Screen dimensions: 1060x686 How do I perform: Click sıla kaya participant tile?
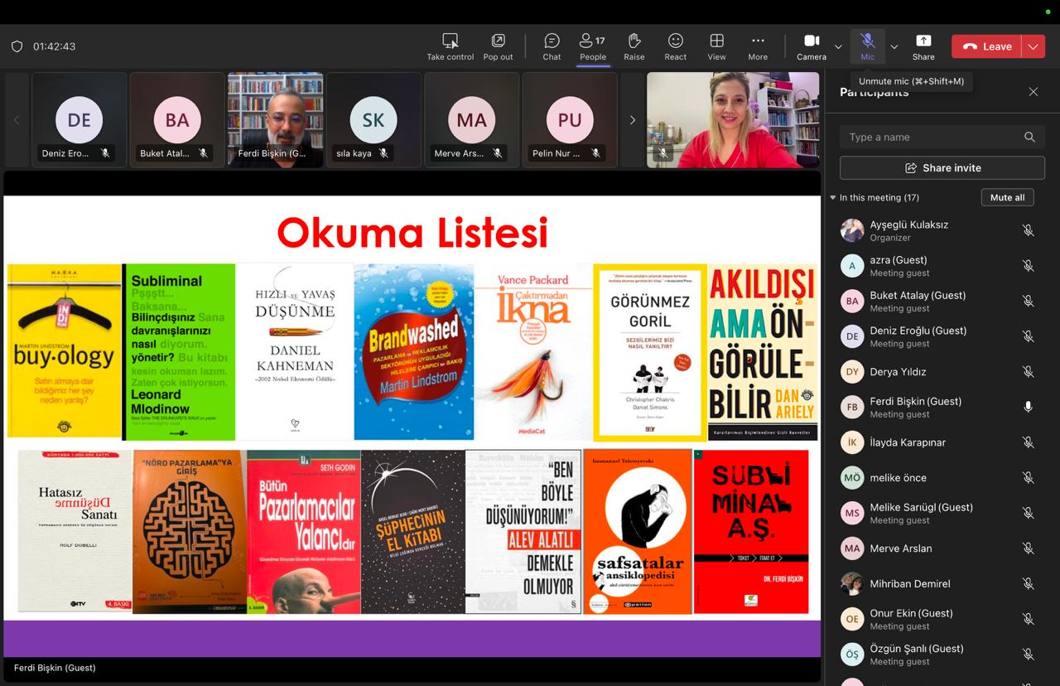coord(373,120)
